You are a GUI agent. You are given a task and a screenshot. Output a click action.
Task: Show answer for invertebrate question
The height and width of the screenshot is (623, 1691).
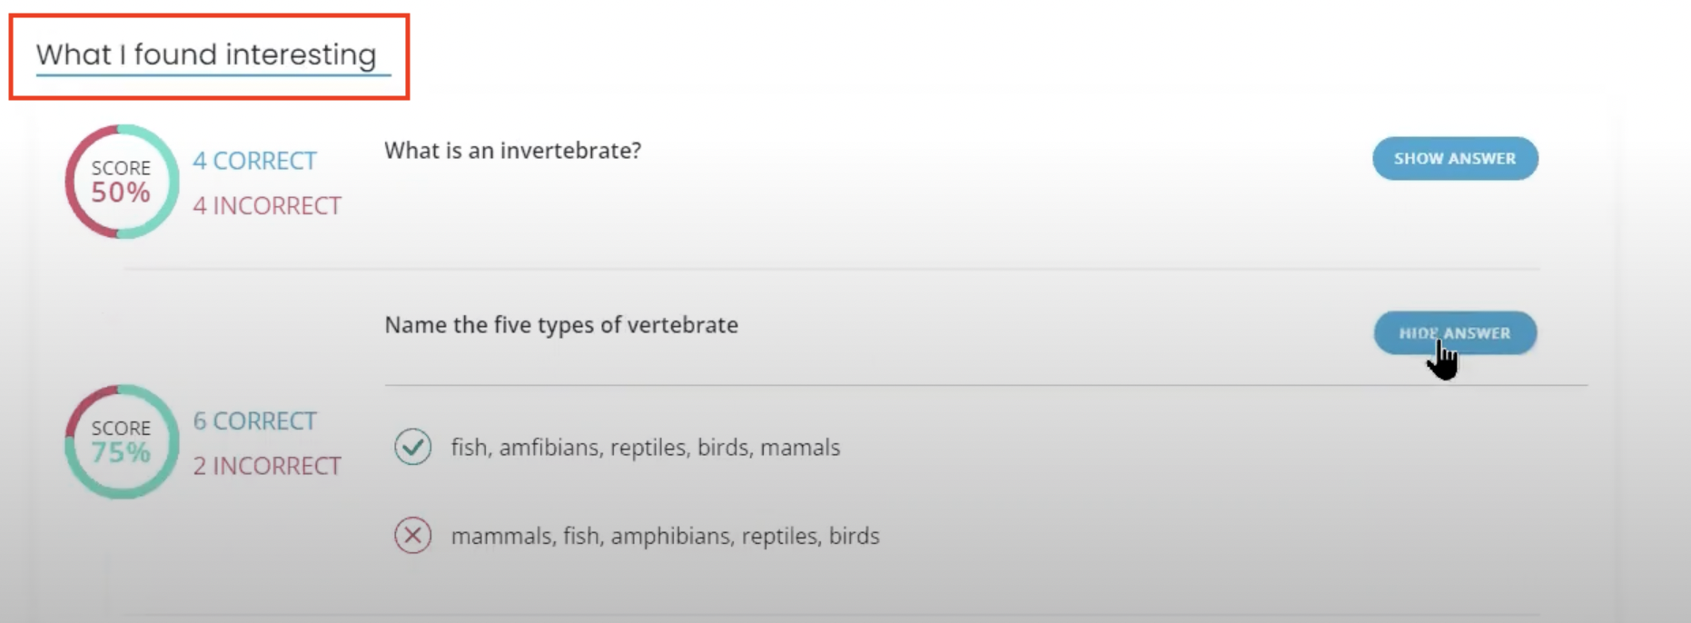click(x=1455, y=159)
